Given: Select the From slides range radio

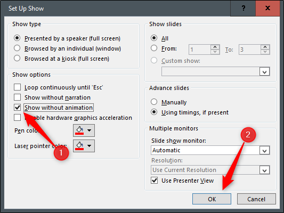Looking at the screenshot, I should pyautogui.click(x=154, y=48).
